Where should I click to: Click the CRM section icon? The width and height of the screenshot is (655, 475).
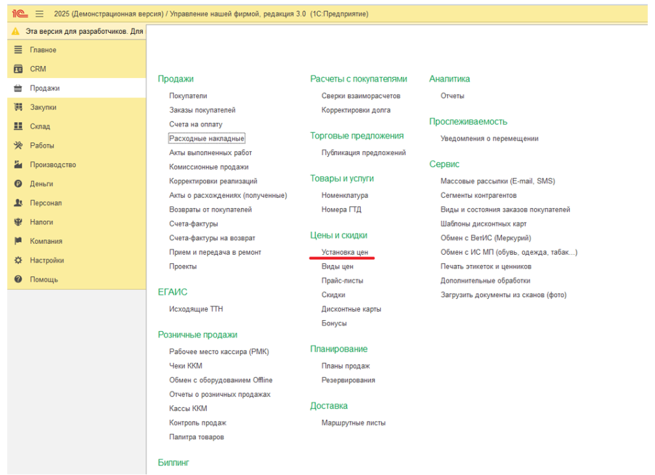[x=18, y=69]
